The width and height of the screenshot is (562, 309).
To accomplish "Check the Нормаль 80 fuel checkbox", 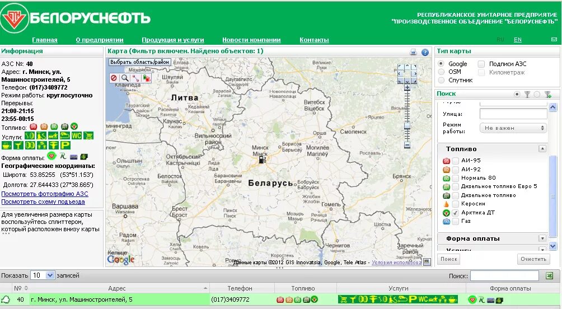I will pyautogui.click(x=455, y=178).
